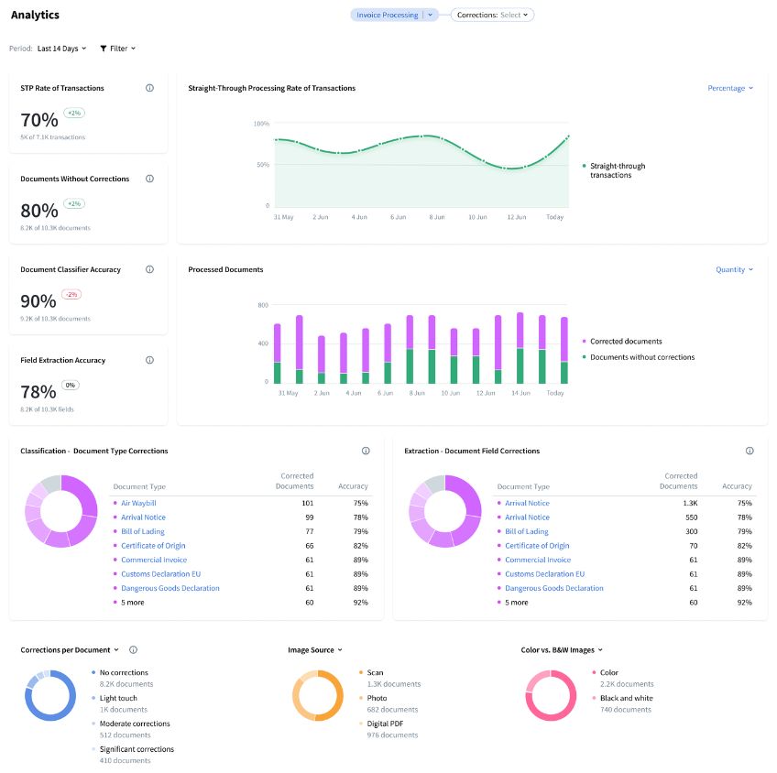The image size is (777, 773).
Task: Open the Corrections: Select dropdown
Action: click(492, 15)
